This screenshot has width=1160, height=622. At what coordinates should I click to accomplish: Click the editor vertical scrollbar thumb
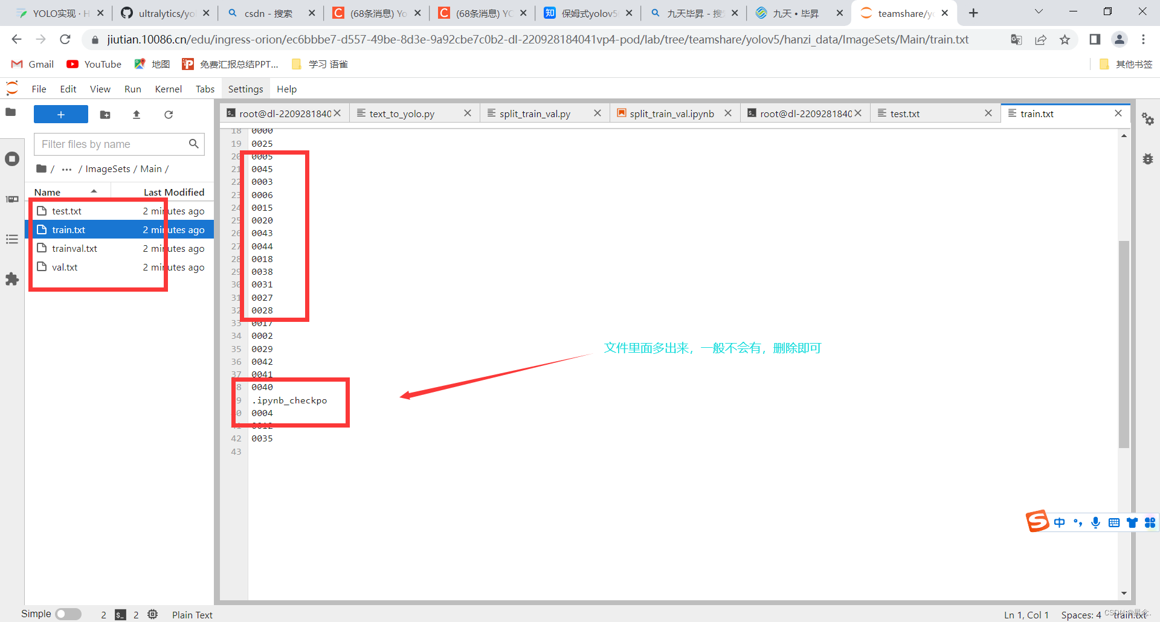click(x=1124, y=344)
